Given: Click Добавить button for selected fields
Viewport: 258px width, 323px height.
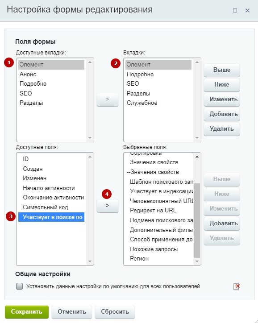Looking at the screenshot, I should click(222, 224).
